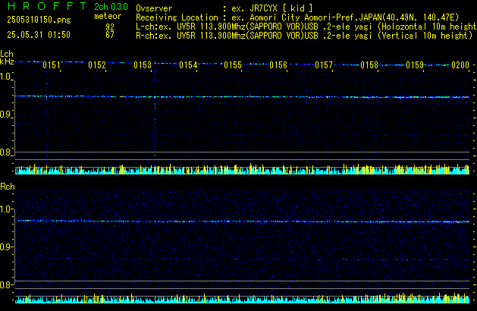The height and width of the screenshot is (311, 477).
Task: Select the 0153 time marker
Action: tap(143, 65)
